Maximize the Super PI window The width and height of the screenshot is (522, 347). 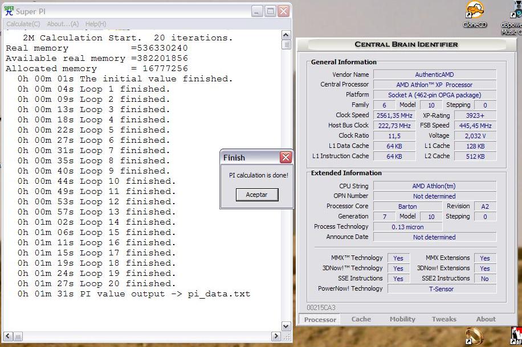(270, 11)
